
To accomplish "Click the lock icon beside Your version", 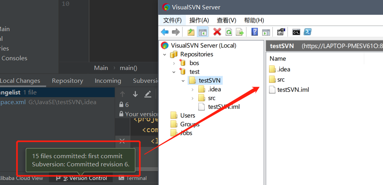I will click(x=121, y=113).
